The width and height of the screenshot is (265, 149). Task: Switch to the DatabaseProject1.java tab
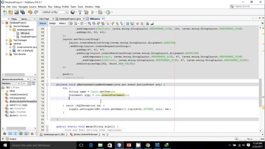(x=70, y=19)
